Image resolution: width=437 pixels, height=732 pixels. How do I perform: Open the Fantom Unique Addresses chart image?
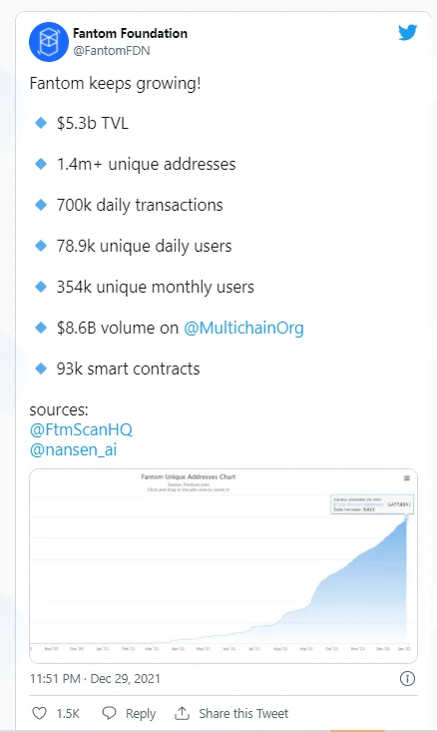[223, 566]
